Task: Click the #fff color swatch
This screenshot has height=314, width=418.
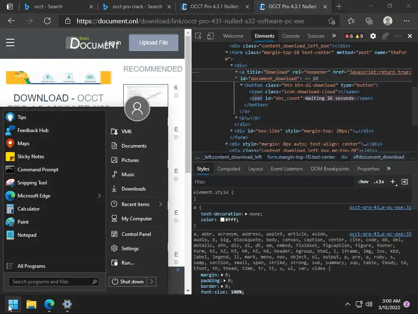Action: tap(222, 220)
